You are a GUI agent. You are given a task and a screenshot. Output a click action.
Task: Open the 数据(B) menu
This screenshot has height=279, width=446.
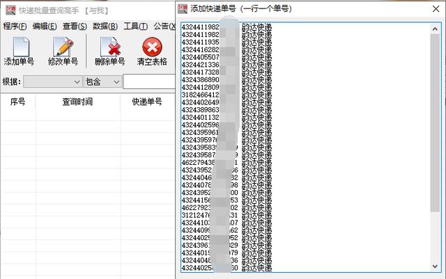point(105,26)
